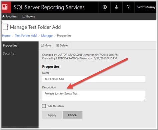Image resolution: width=158 pixels, height=130 pixels.
Task: Click the Test Folder Add breadcrumb
Action: pos(26,36)
